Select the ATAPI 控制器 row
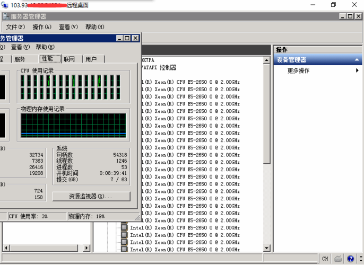This screenshot has height=265, width=364. tap(159, 68)
